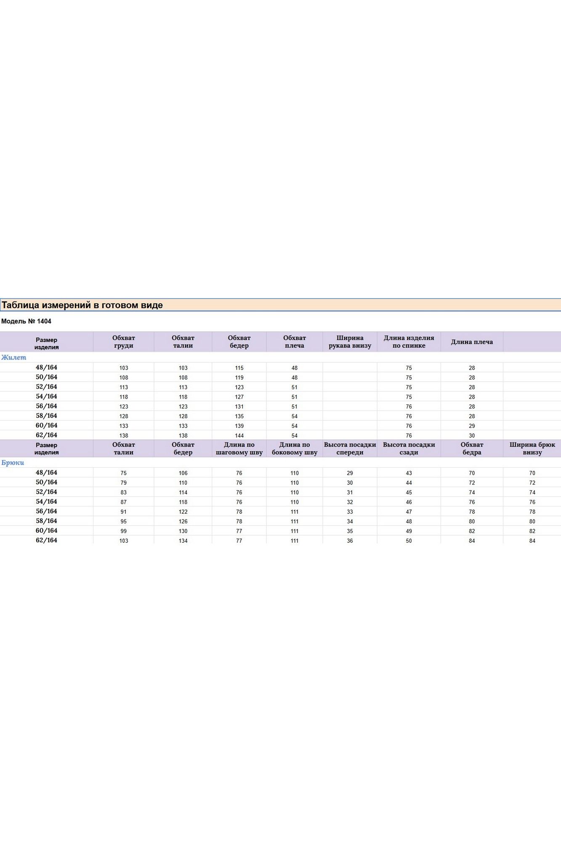Click the "Длина изделия по спинке" header
This screenshot has height=842, width=561.
409,342
